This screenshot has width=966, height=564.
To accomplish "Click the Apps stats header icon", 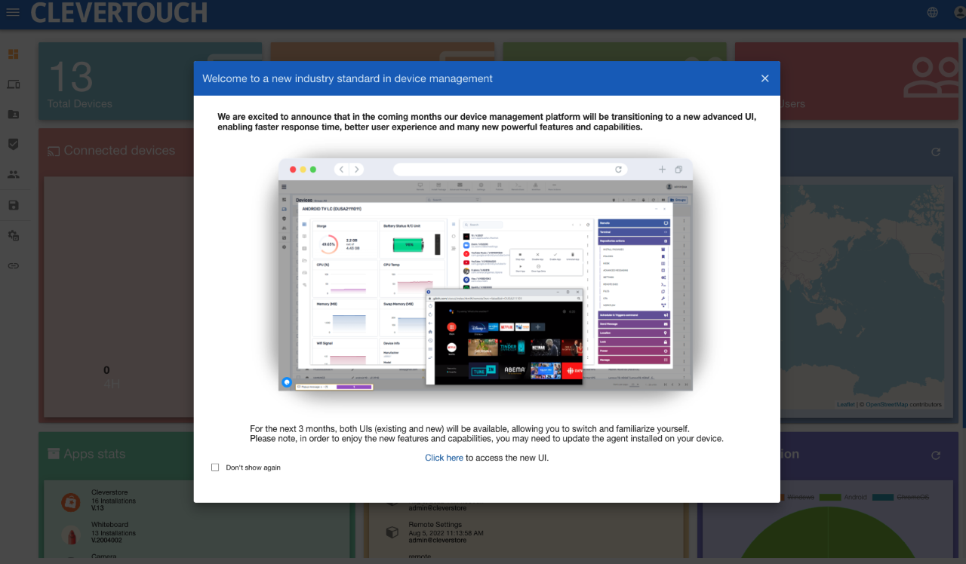I will pyautogui.click(x=54, y=454).
